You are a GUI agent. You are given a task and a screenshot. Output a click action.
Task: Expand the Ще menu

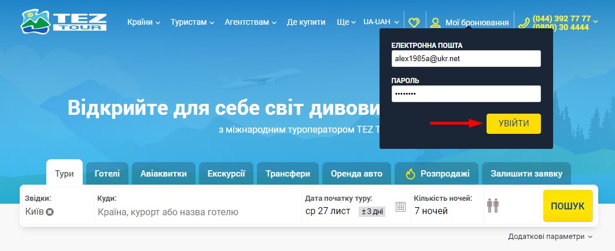[346, 23]
